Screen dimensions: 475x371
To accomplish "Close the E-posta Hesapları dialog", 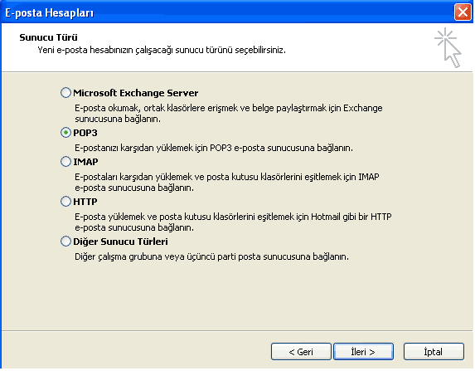I will pyautogui.click(x=463, y=12).
